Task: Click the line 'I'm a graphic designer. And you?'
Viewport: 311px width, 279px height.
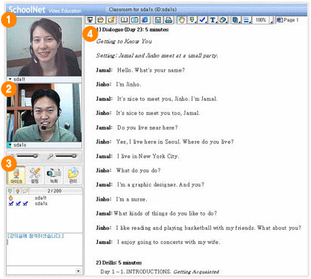Action: coord(160,185)
